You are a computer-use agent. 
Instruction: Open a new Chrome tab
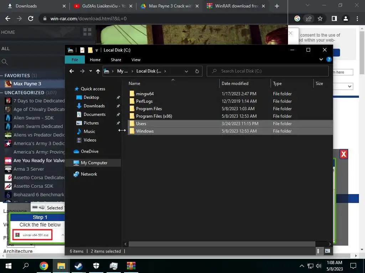(277, 6)
